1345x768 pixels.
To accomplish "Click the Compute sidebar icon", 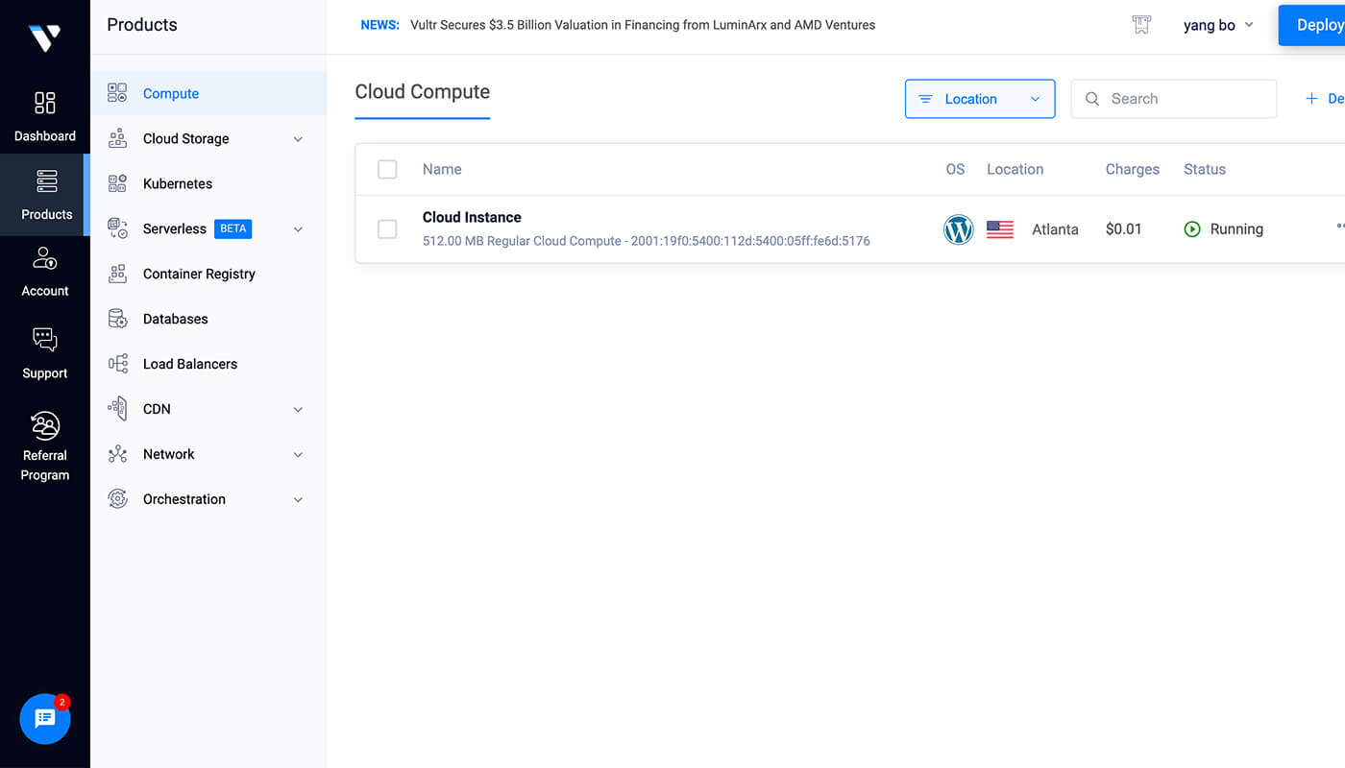I will pos(117,93).
